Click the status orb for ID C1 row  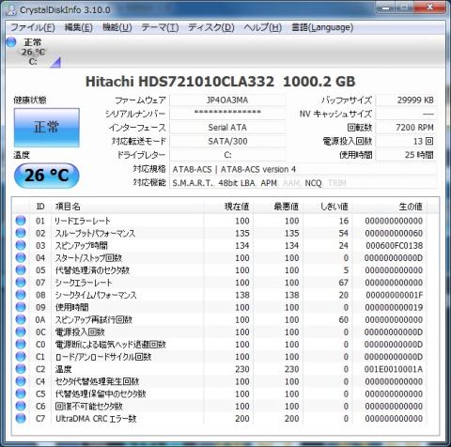pos(21,357)
